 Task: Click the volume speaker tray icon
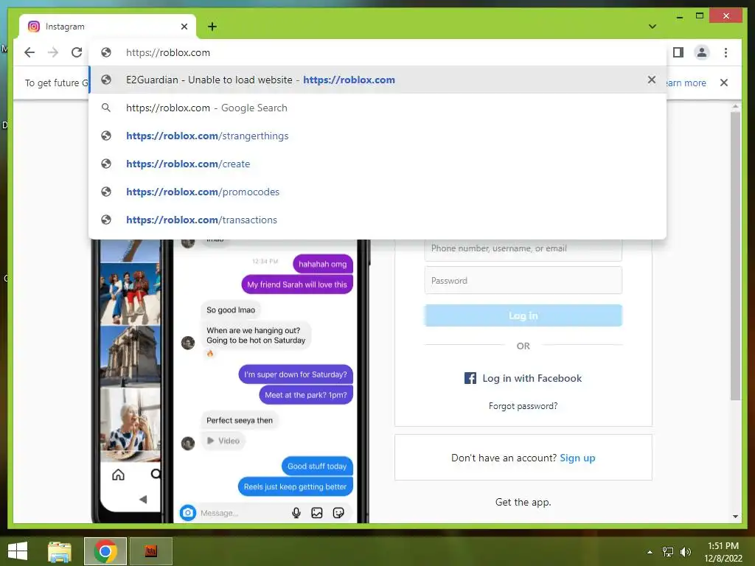click(685, 552)
